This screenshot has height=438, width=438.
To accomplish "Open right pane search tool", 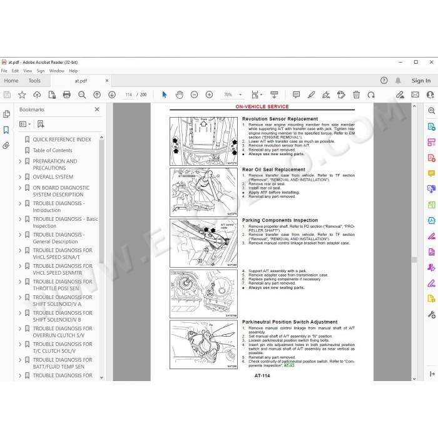I will coord(431,111).
